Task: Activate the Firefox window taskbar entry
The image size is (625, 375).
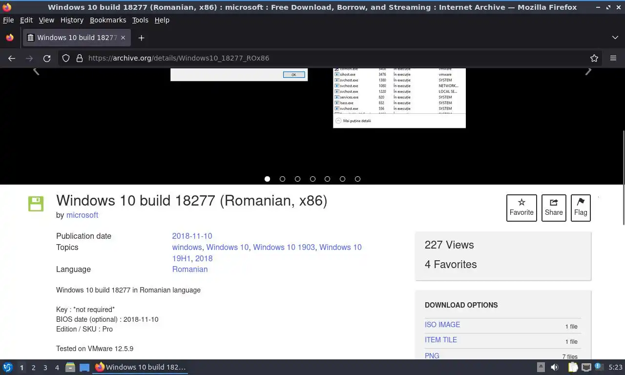Action: 141,367
